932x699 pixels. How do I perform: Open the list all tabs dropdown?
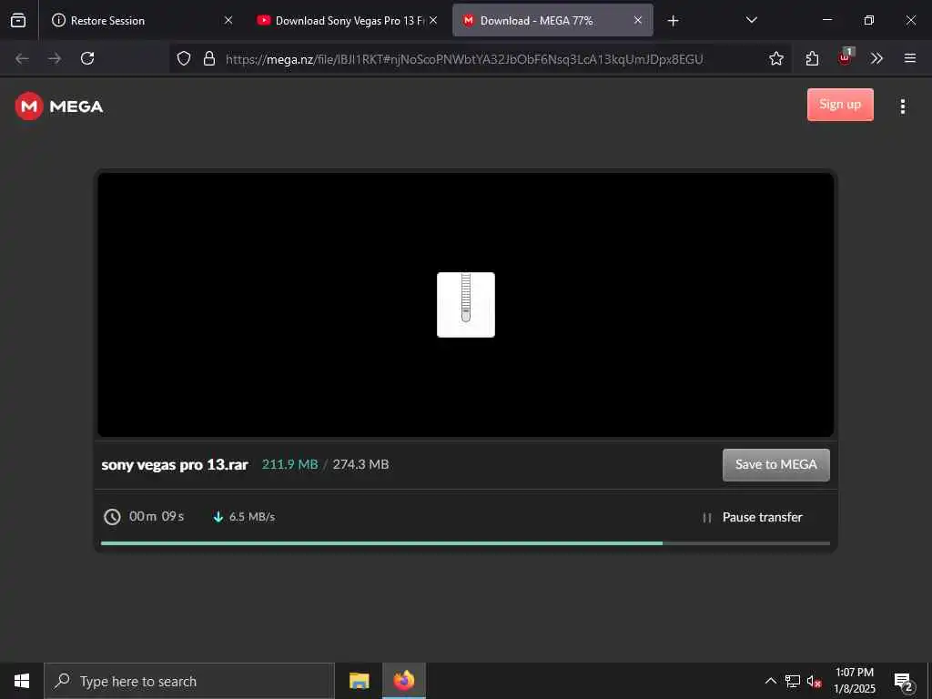click(x=751, y=20)
